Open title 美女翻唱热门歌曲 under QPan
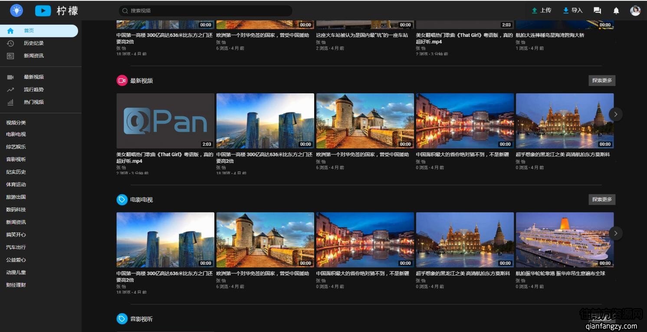 (165, 158)
